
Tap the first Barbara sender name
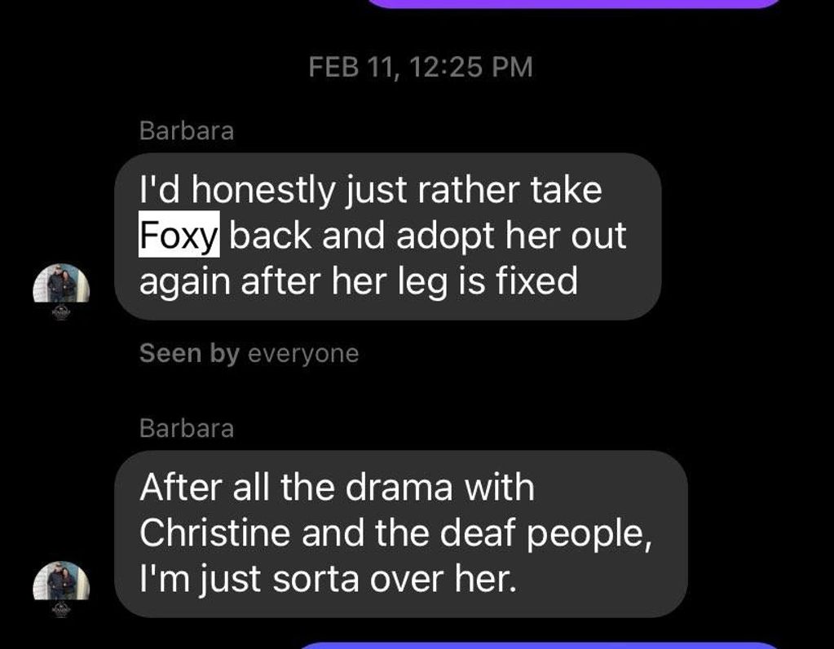pyautogui.click(x=187, y=131)
